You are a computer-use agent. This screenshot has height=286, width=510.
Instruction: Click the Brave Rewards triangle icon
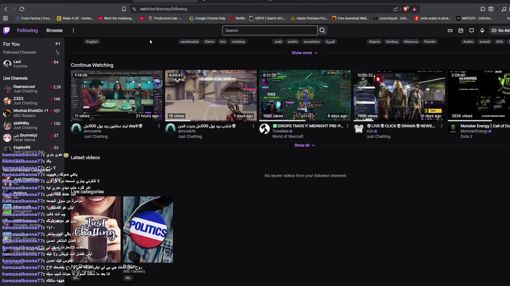[x=414, y=9]
